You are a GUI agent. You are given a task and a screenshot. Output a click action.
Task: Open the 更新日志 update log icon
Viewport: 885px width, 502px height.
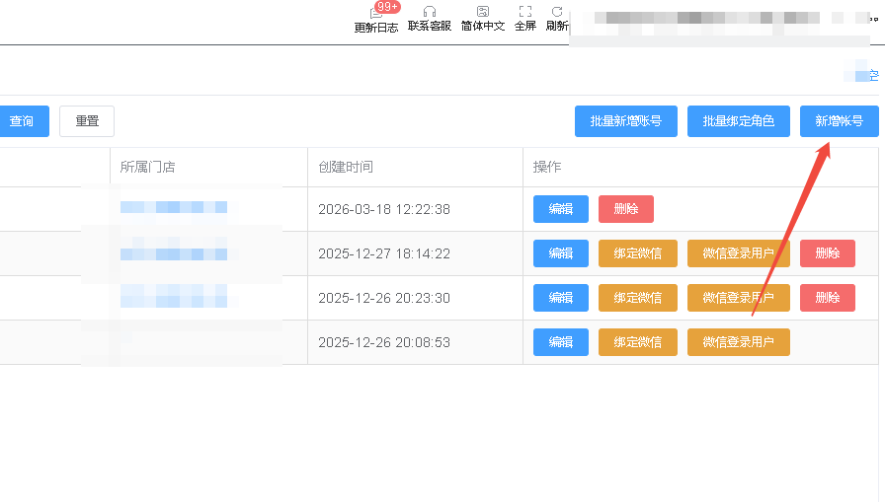click(x=375, y=13)
